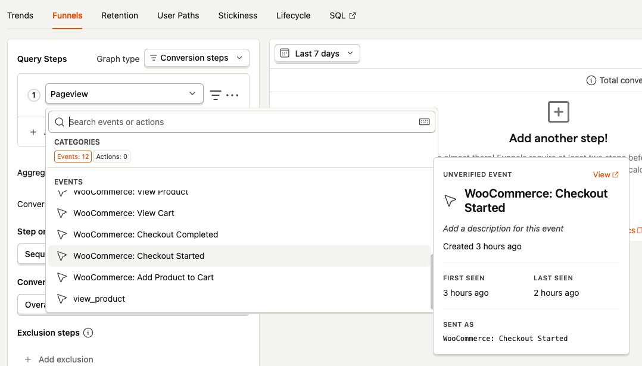Click the calendar icon in the date picker
Image resolution: width=642 pixels, height=366 pixels.
pos(285,53)
